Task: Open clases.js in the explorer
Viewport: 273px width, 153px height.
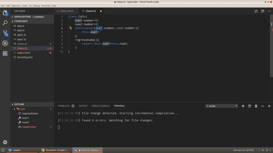Action: (32, 44)
